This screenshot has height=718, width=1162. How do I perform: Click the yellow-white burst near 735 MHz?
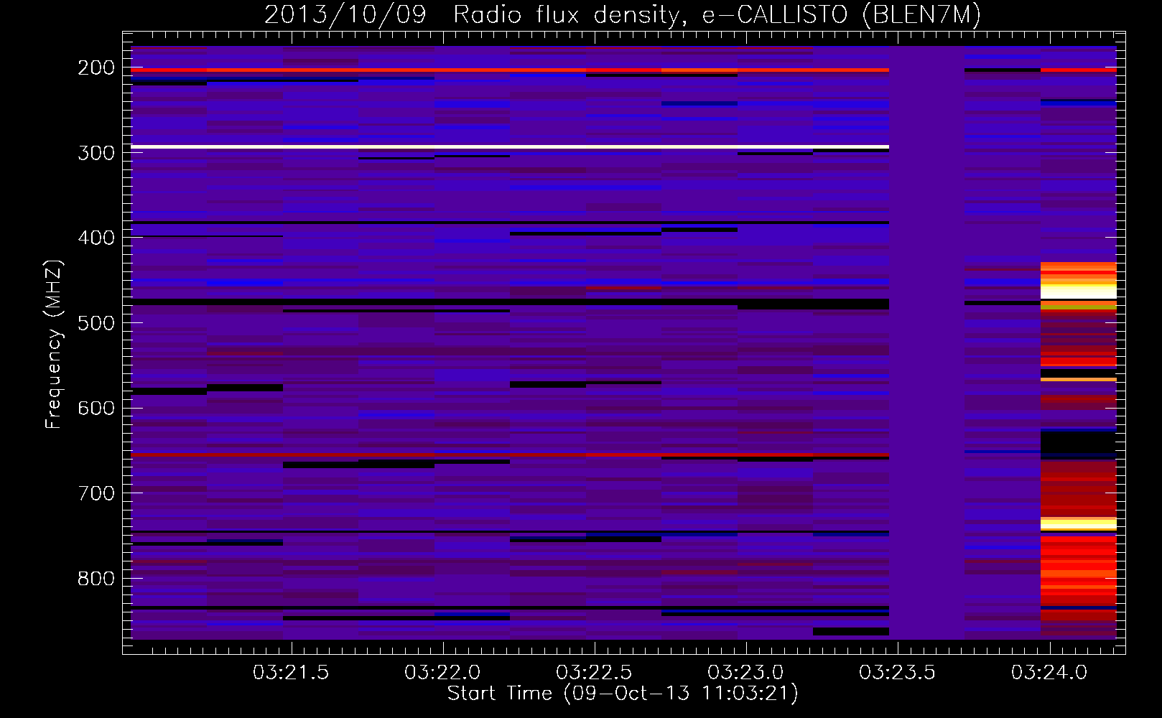1079,524
